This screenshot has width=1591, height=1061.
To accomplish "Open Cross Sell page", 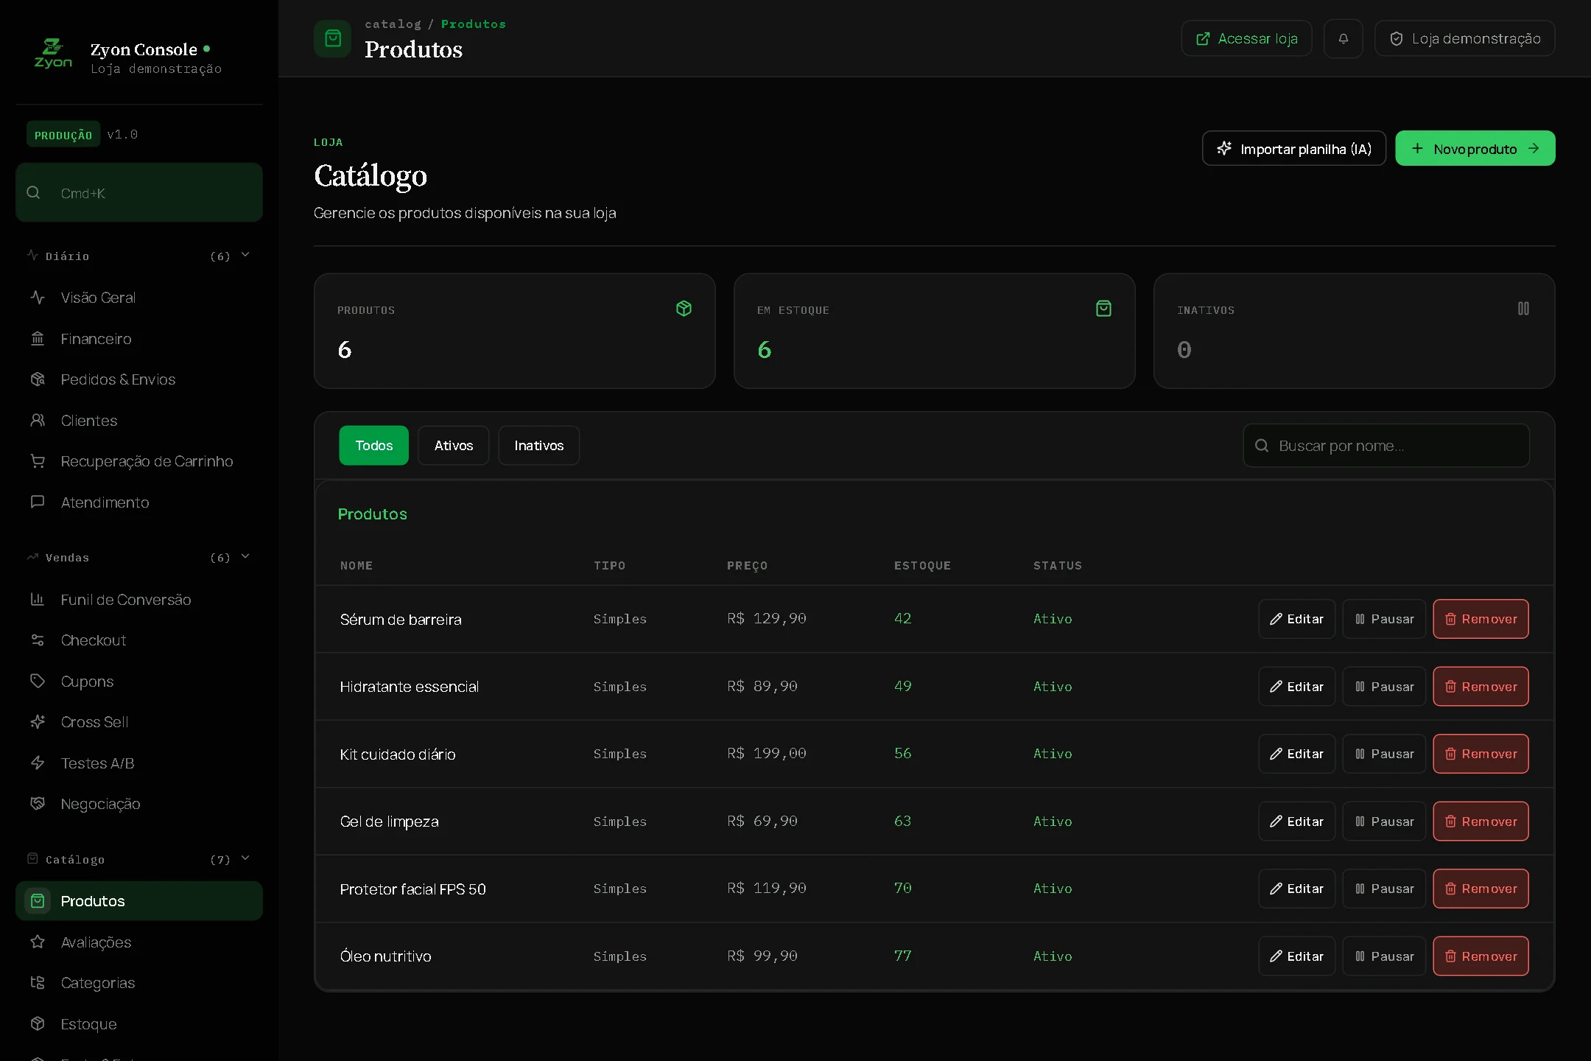I will (139, 722).
